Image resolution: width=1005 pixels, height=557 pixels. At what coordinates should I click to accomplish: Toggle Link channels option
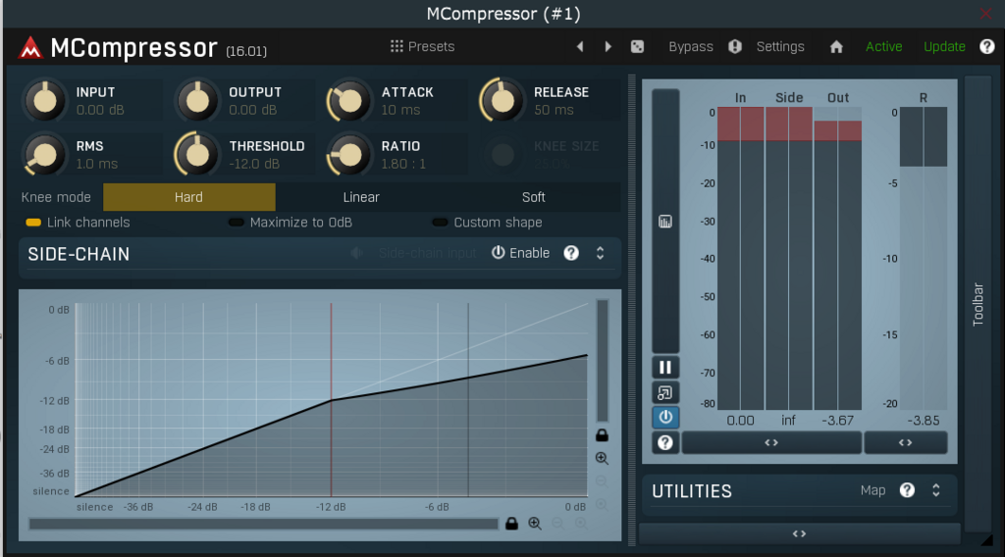point(78,223)
